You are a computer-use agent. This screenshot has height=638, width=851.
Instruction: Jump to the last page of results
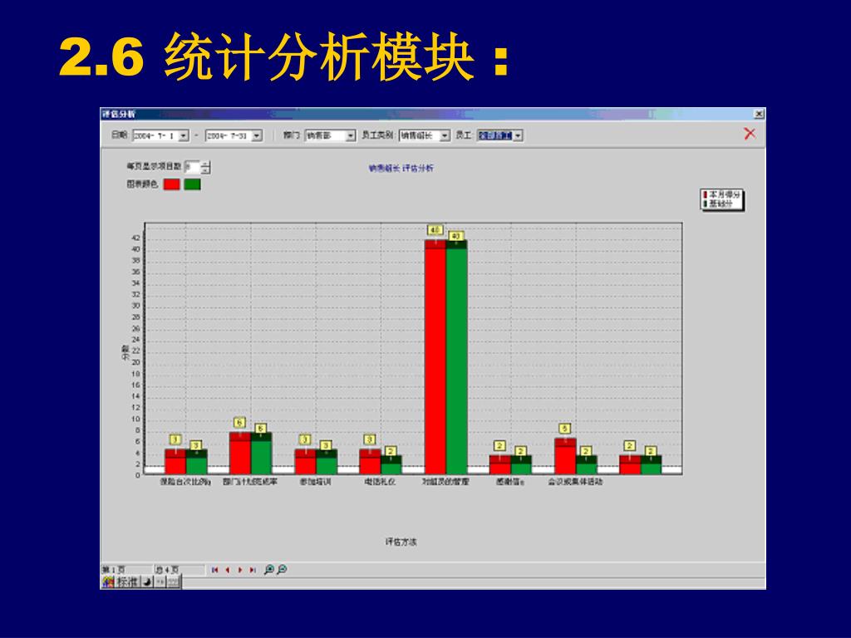[x=253, y=570]
